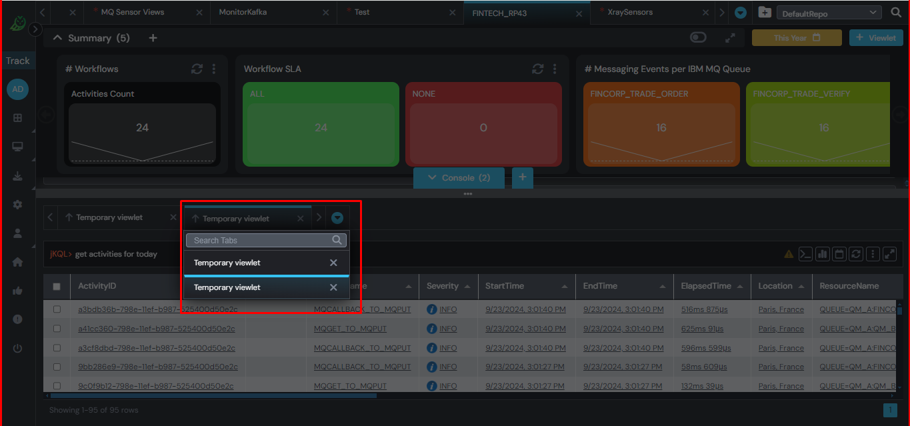Open the DefaultRepo dropdown
Image resolution: width=910 pixels, height=426 pixels.
pos(829,13)
